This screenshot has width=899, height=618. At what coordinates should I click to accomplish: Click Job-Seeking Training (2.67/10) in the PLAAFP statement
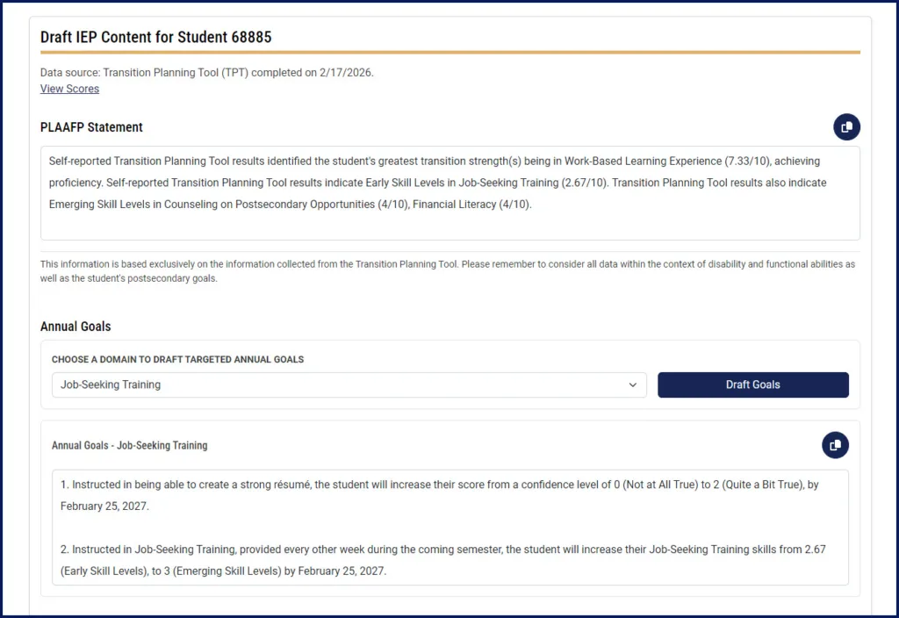point(508,183)
